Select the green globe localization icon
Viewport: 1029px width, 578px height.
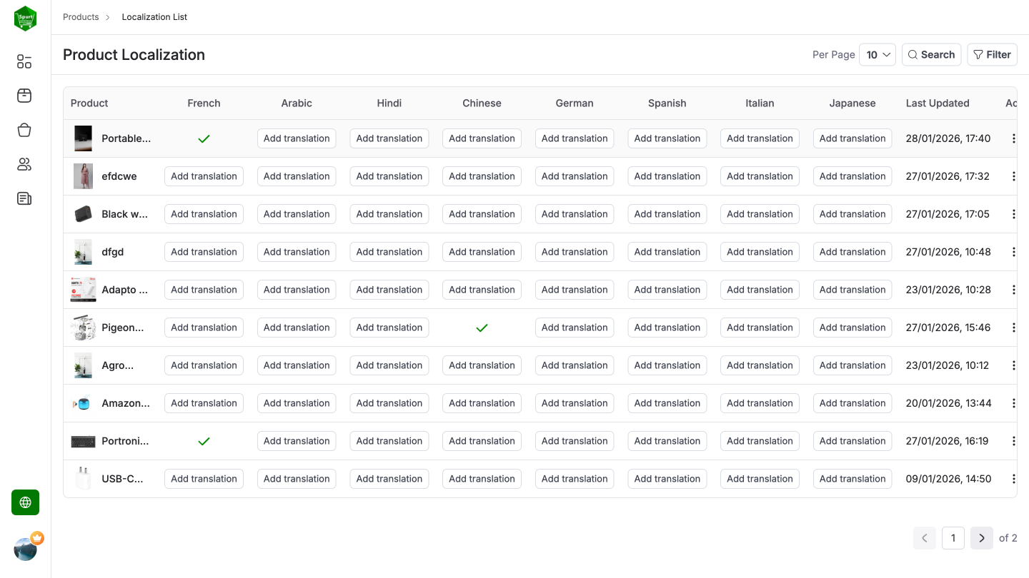click(x=25, y=502)
